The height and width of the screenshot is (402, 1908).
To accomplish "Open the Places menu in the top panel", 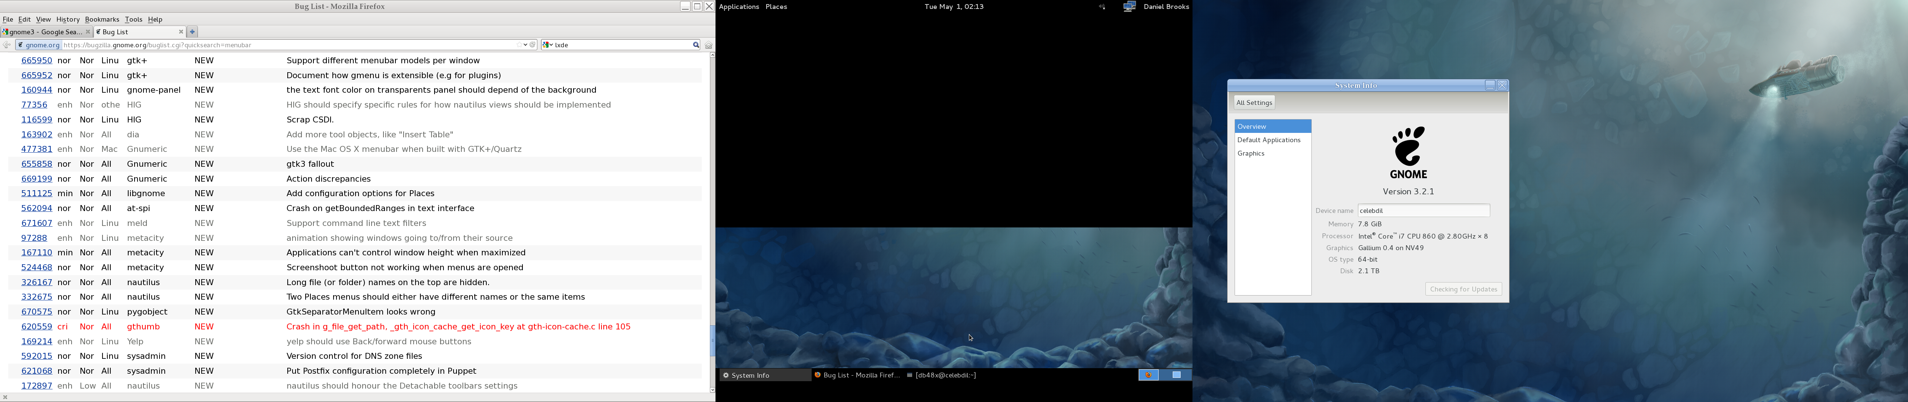I will pos(776,7).
